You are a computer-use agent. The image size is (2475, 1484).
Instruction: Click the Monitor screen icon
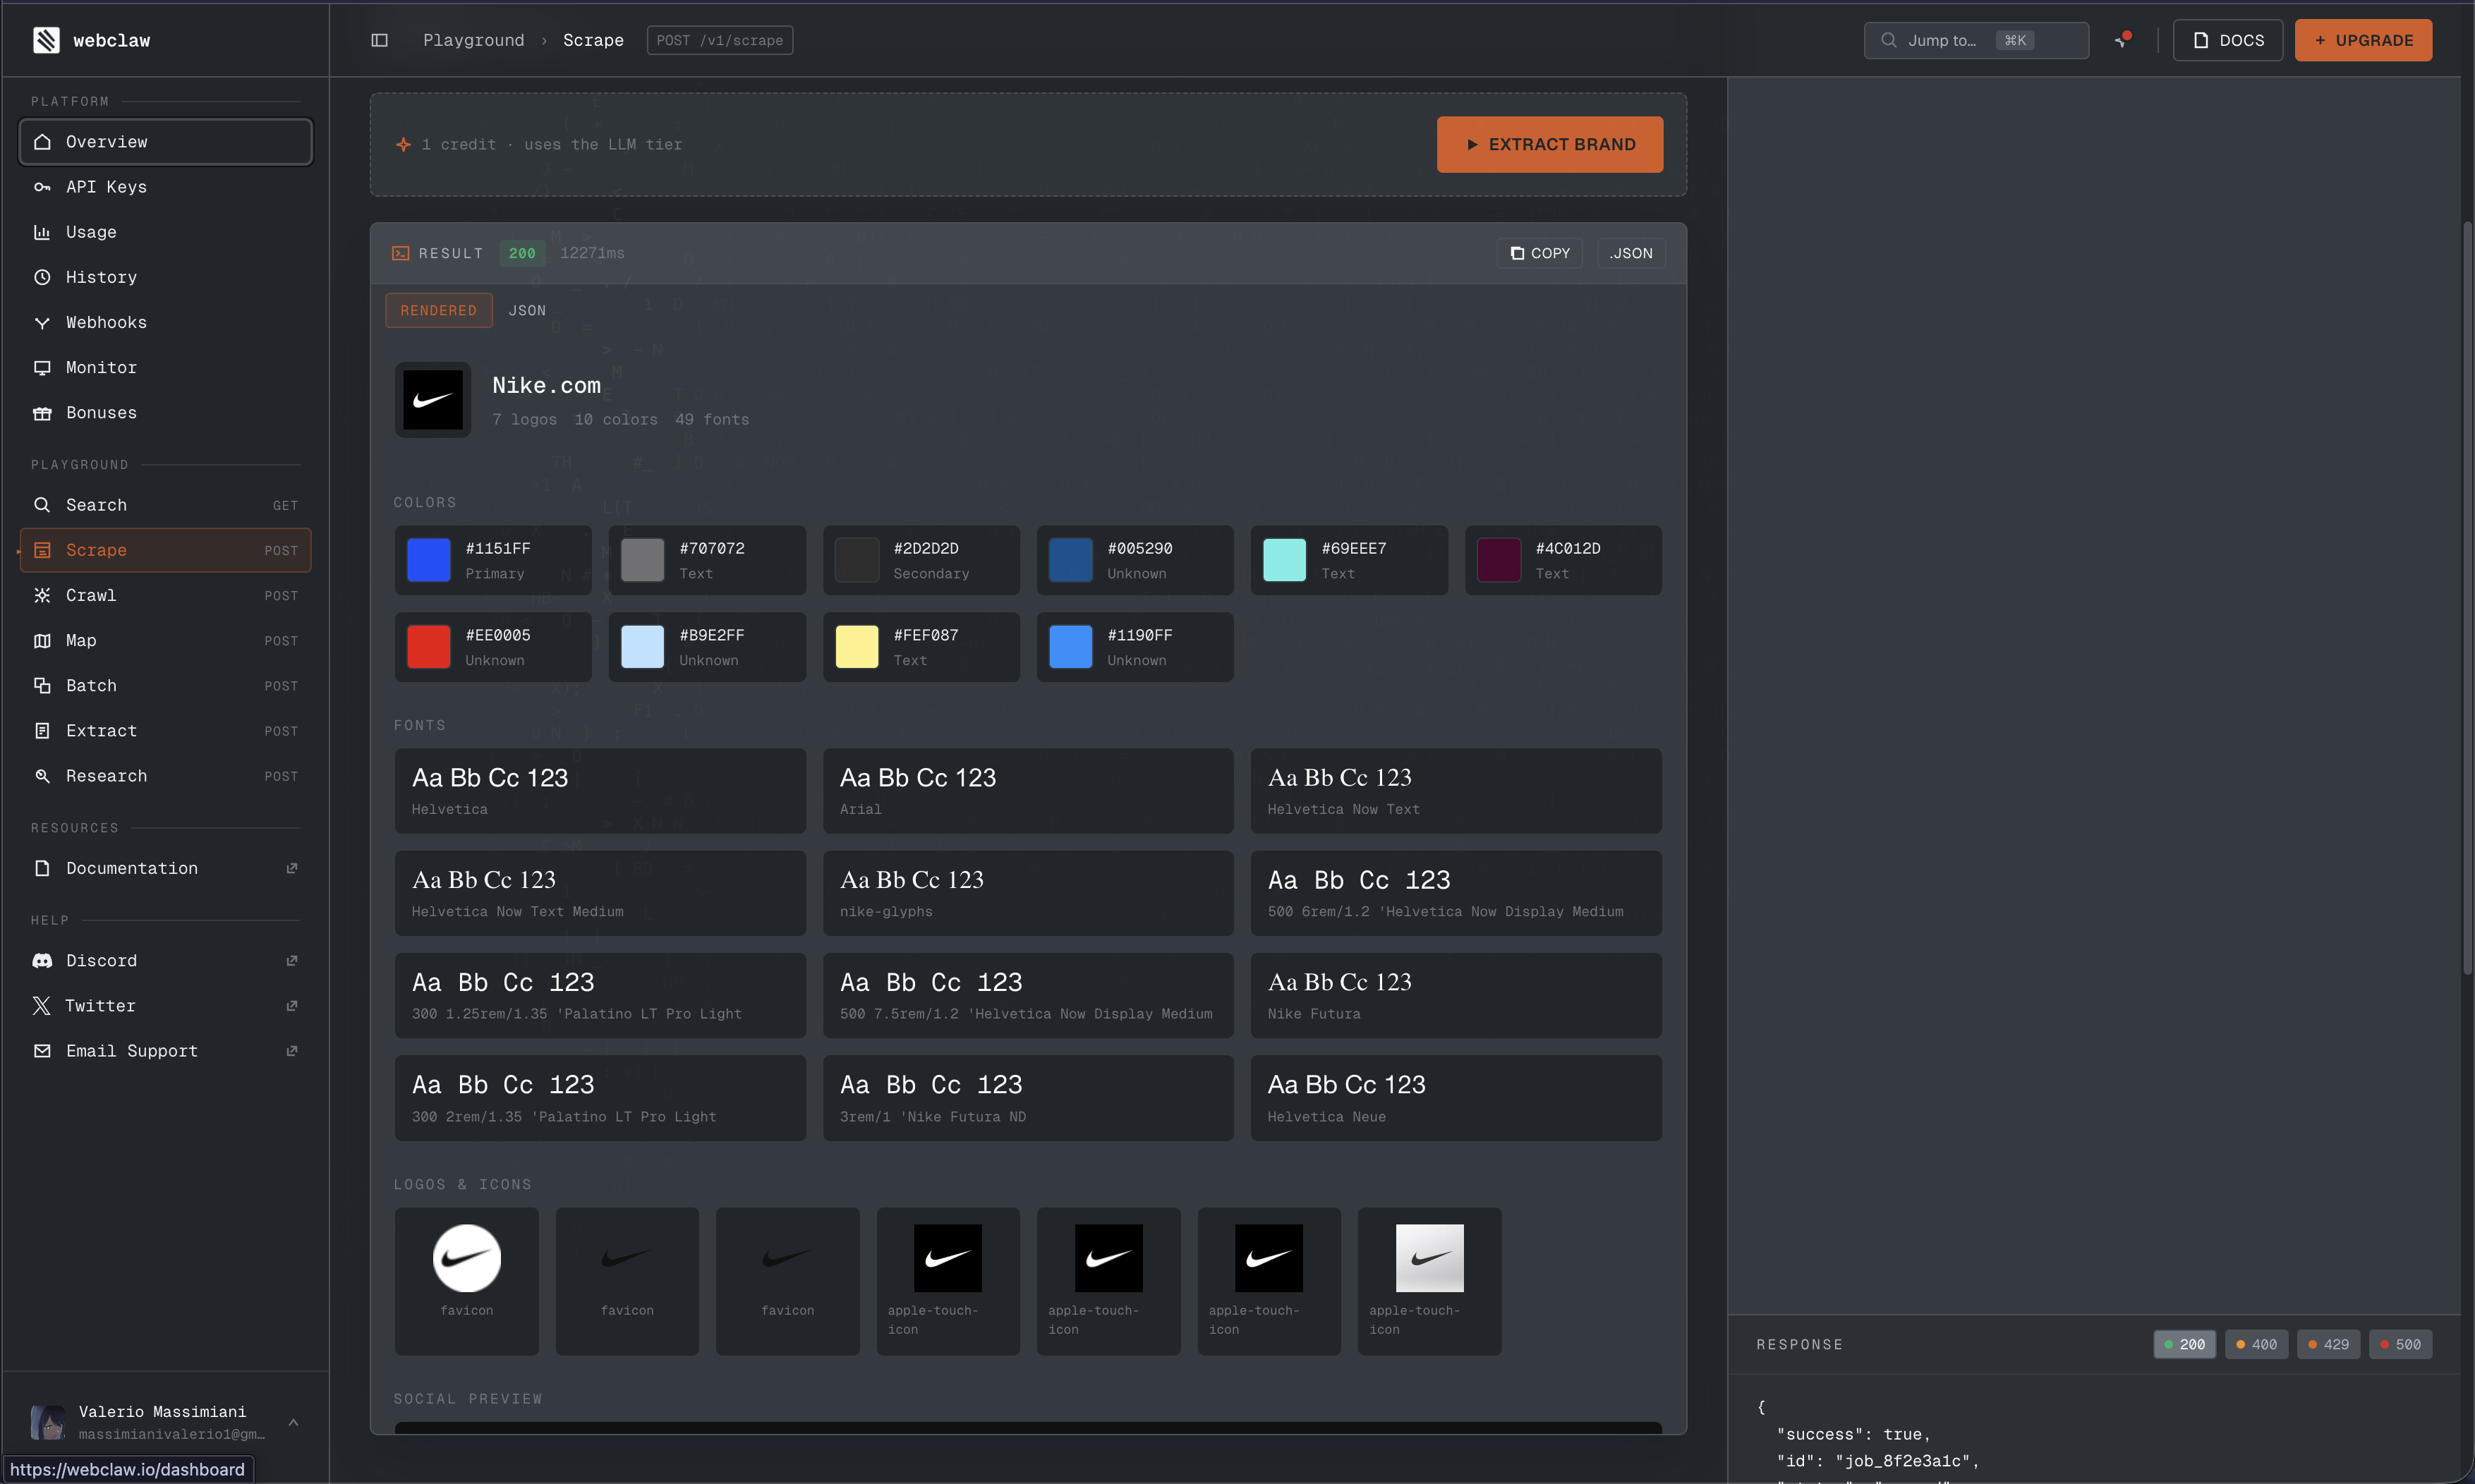coord(42,367)
